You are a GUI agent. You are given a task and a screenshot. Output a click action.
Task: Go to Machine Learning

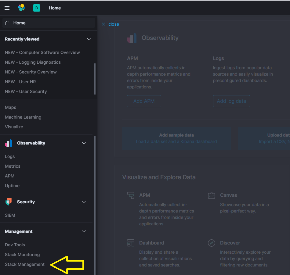pos(23,117)
